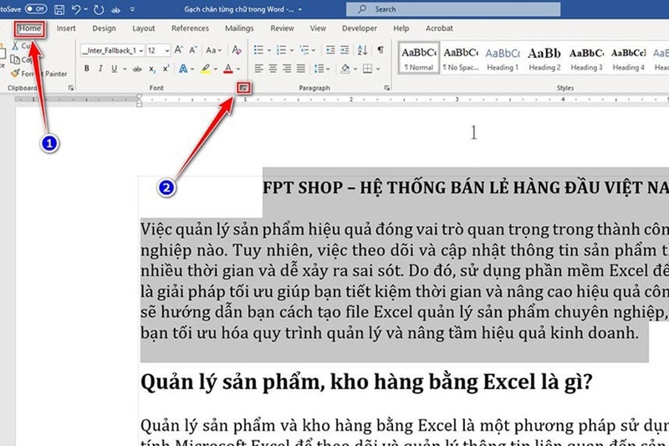Viewport: 669px width, 446px height.
Task: Open the Help tab
Action: pyautogui.click(x=401, y=28)
